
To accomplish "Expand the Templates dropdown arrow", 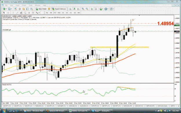I will [113, 9].
